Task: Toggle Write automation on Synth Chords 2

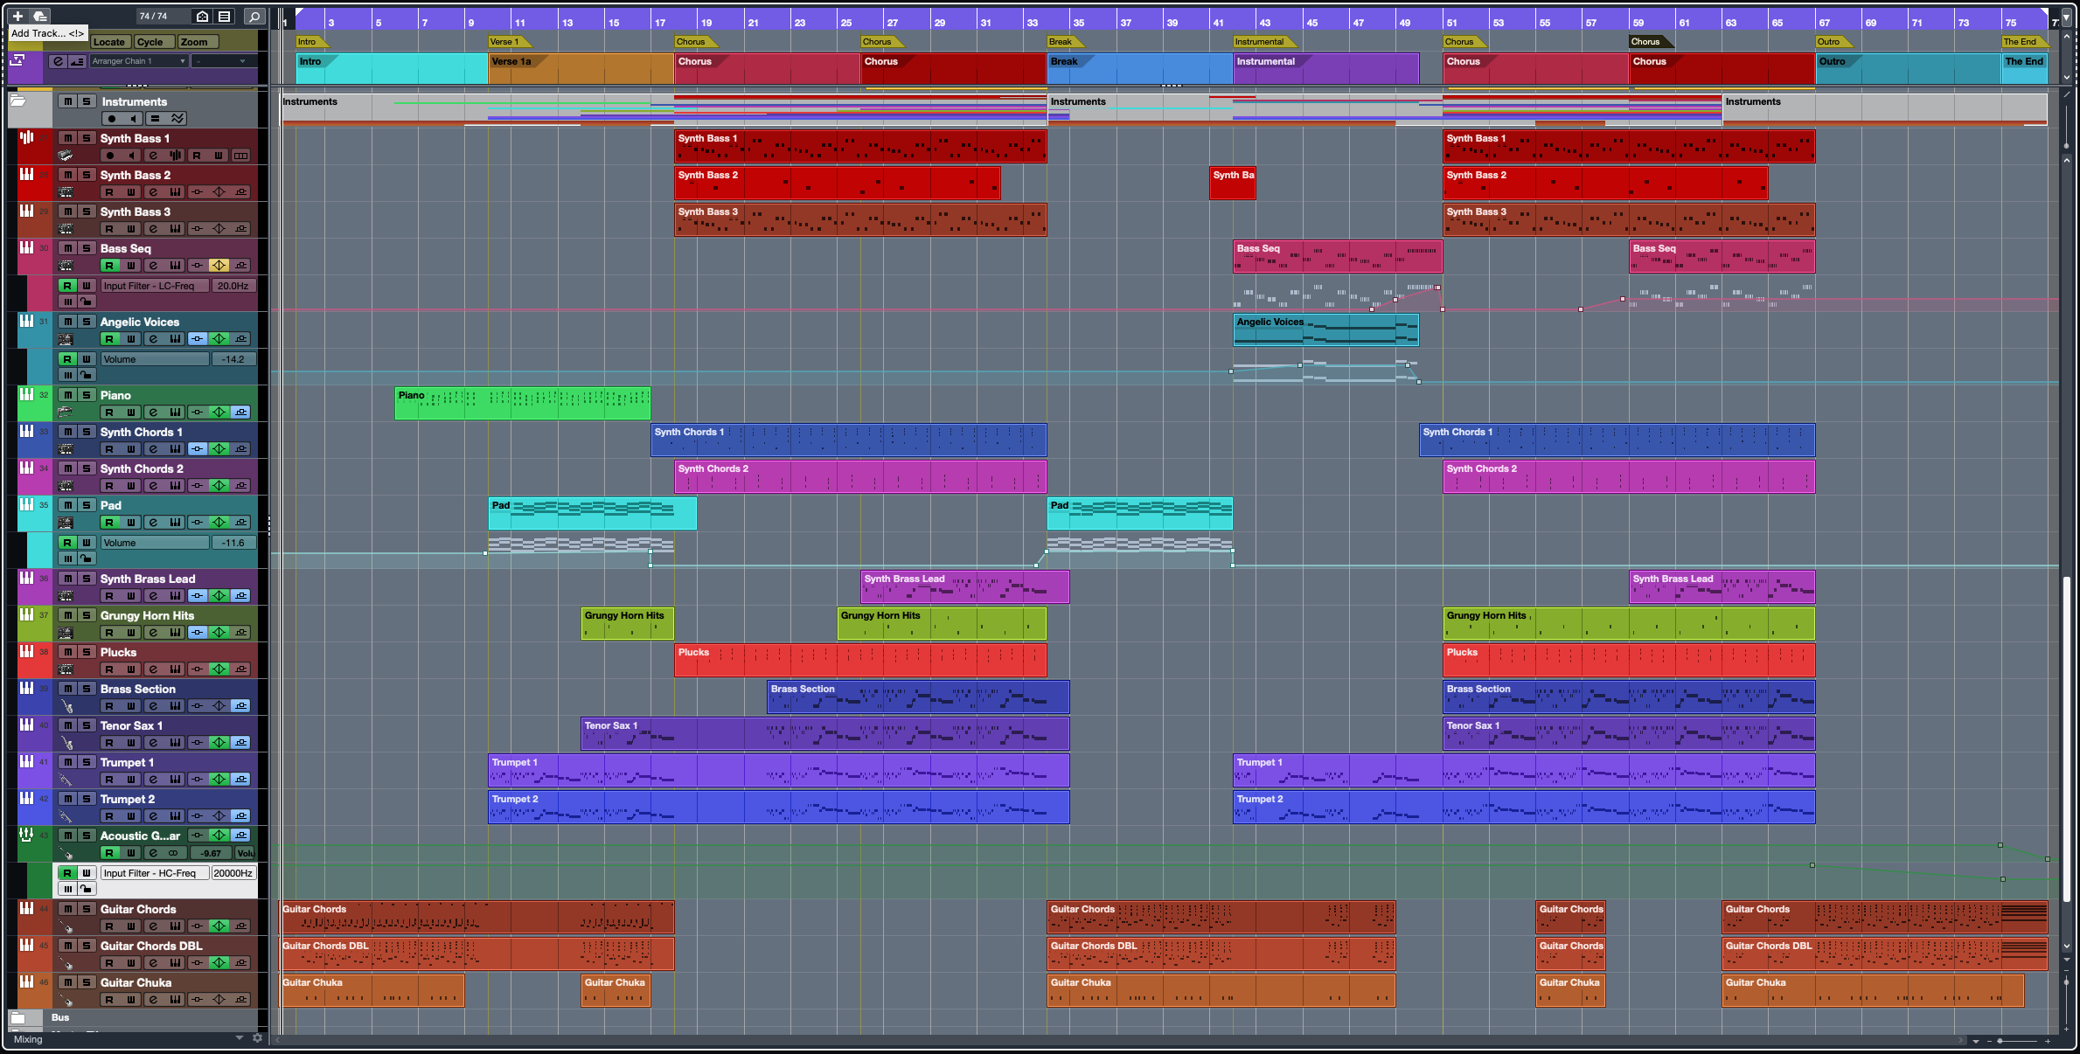Action: (131, 486)
